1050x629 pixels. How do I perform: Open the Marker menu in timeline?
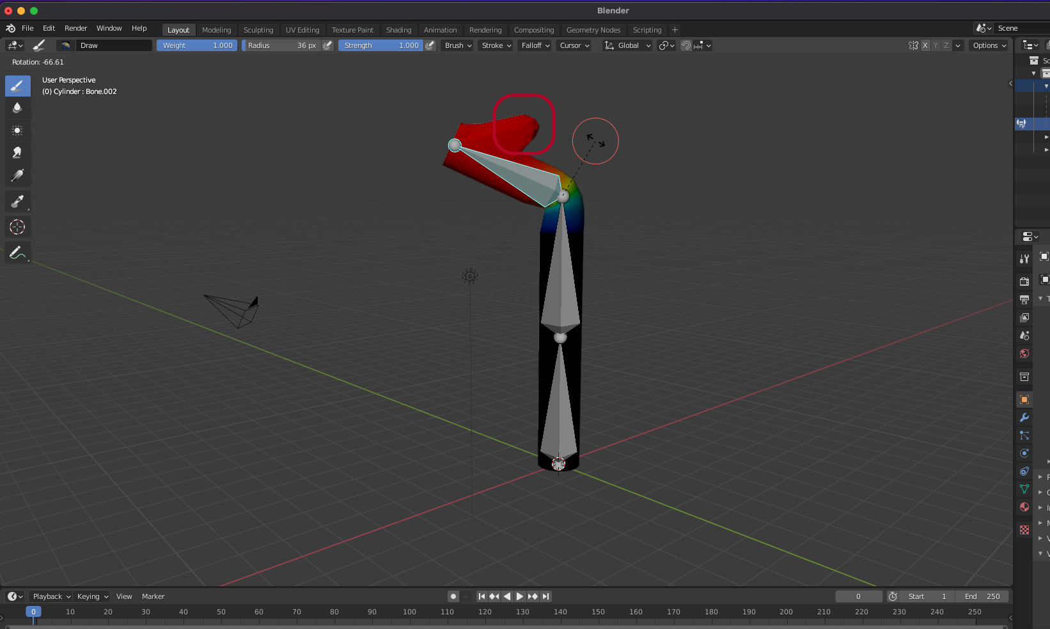pyautogui.click(x=153, y=596)
